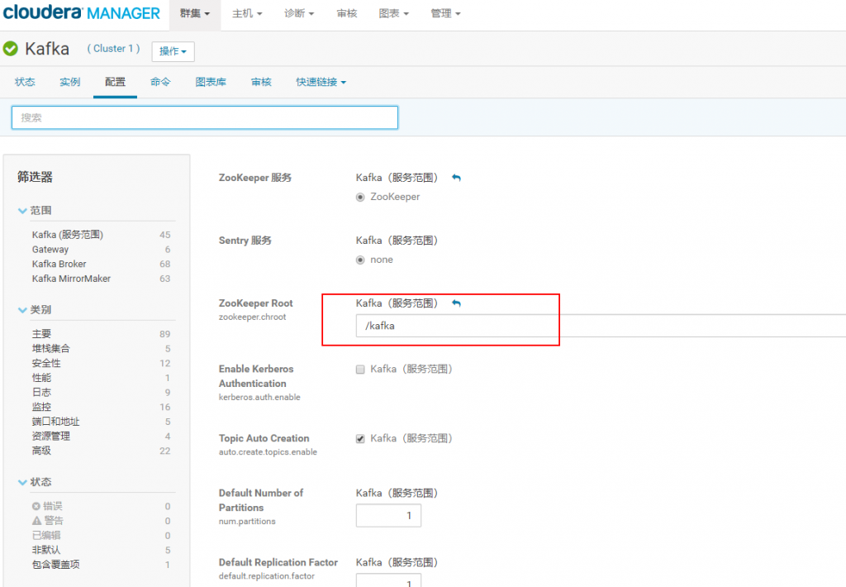Select the none radio for Sentry service

360,260
